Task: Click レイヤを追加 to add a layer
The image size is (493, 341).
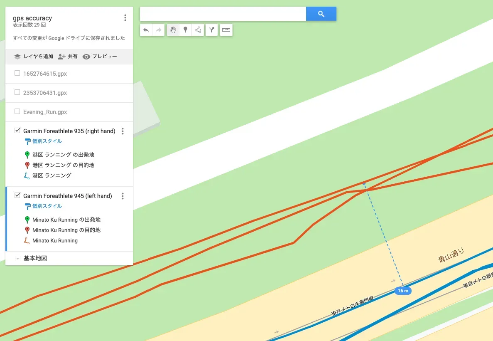Action: click(36, 56)
